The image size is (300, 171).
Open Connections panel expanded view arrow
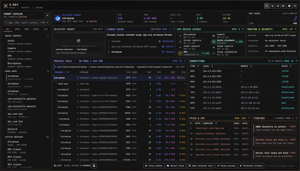point(296,61)
